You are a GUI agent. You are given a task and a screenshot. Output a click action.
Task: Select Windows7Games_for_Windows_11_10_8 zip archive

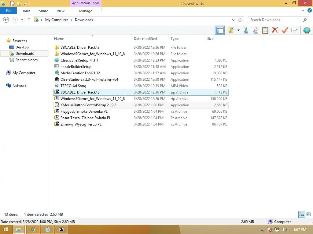(x=141, y=98)
